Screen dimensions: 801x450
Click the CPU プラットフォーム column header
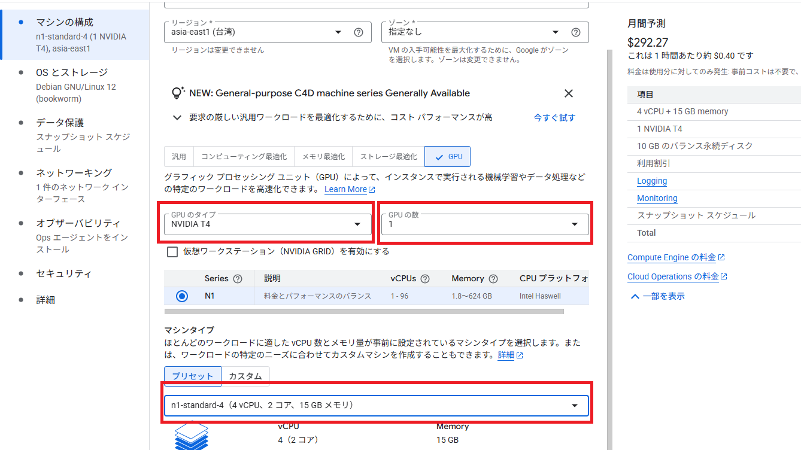click(554, 279)
